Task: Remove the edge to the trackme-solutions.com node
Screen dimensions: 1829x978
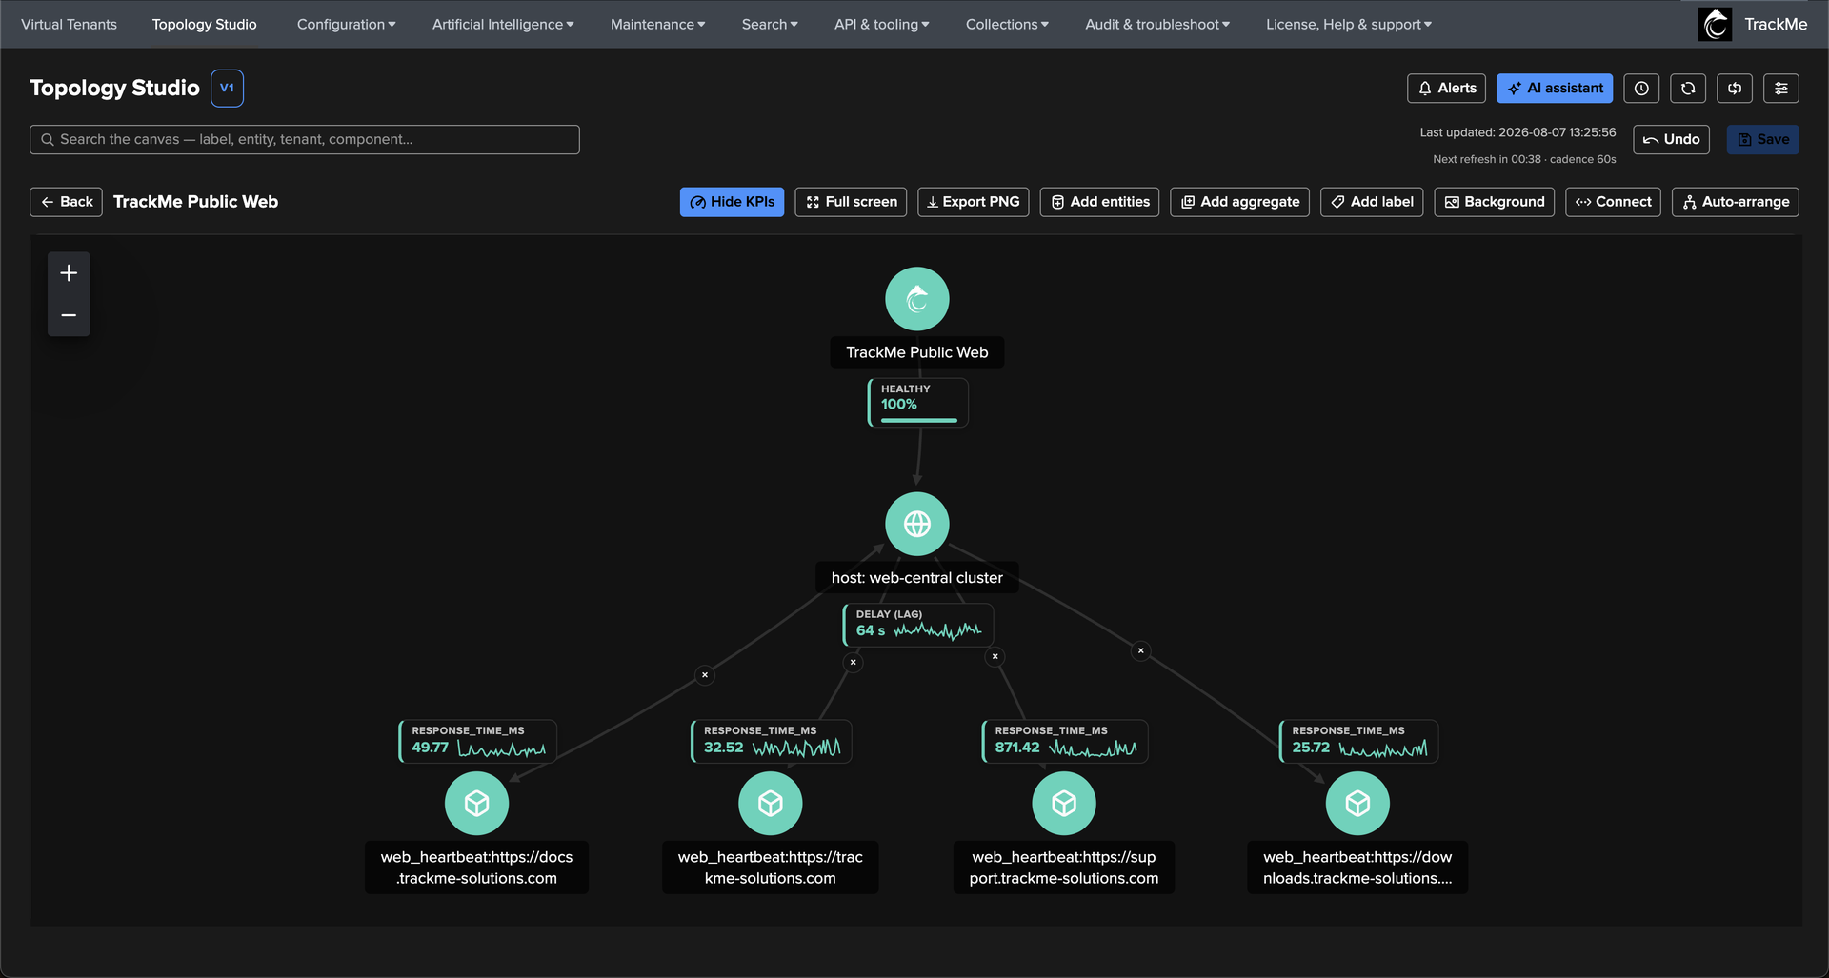Action: [853, 662]
